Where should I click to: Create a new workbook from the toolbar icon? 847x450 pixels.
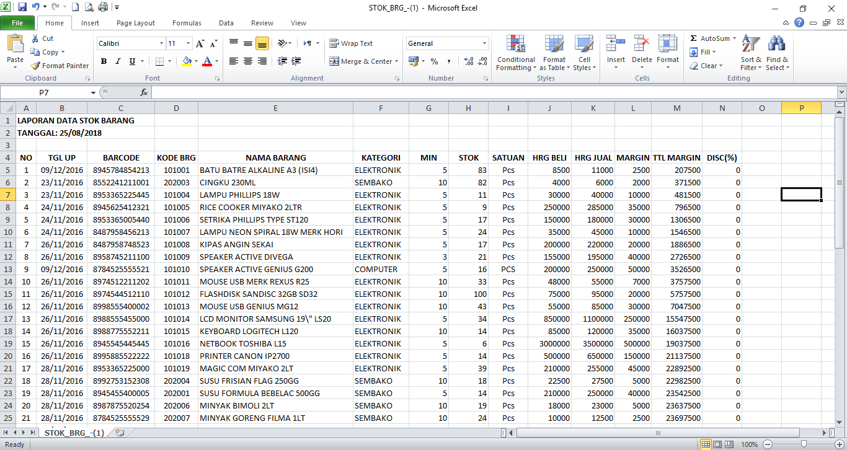click(x=75, y=7)
